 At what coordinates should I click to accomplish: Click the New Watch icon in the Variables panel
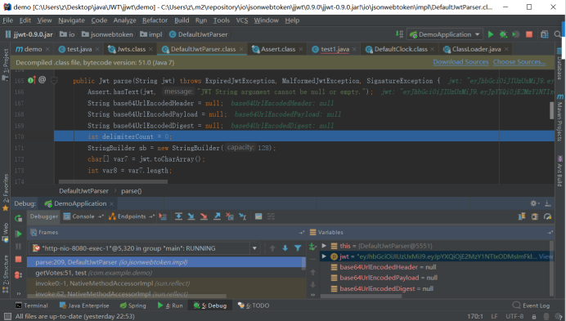click(312, 247)
